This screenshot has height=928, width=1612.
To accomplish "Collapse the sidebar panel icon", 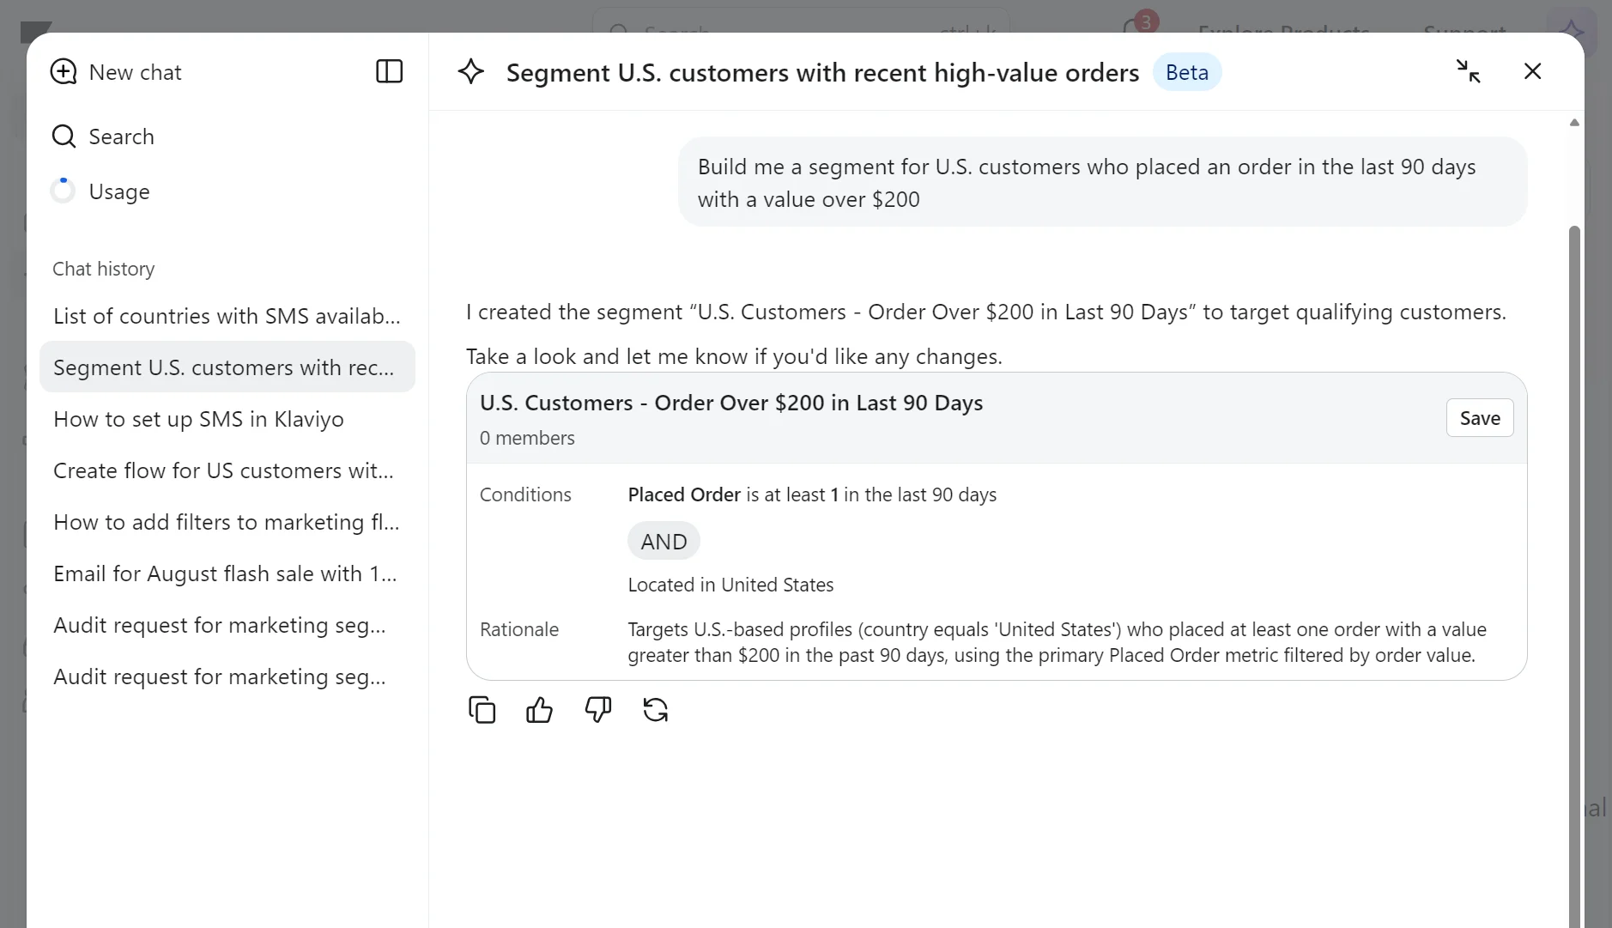I will tap(389, 71).
